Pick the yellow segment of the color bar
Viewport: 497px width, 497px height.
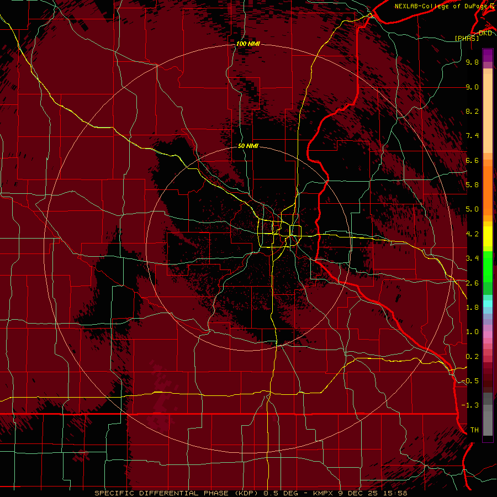(x=488, y=236)
